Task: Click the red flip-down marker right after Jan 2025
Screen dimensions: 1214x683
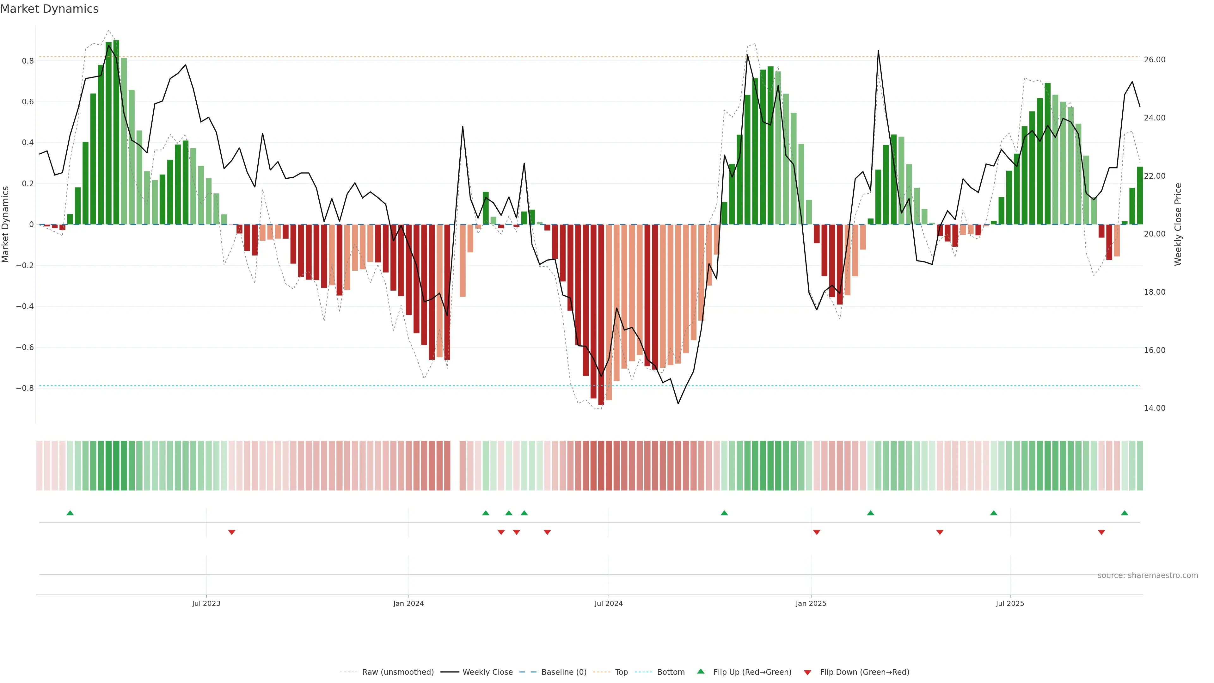Action: (x=817, y=532)
